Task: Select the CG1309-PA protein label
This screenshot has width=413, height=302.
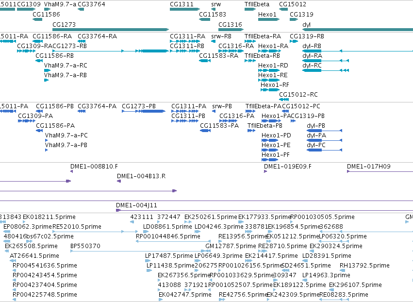Action: [x=35, y=116]
